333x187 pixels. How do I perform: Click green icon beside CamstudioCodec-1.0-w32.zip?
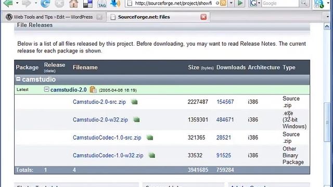pyautogui.click(x=151, y=155)
